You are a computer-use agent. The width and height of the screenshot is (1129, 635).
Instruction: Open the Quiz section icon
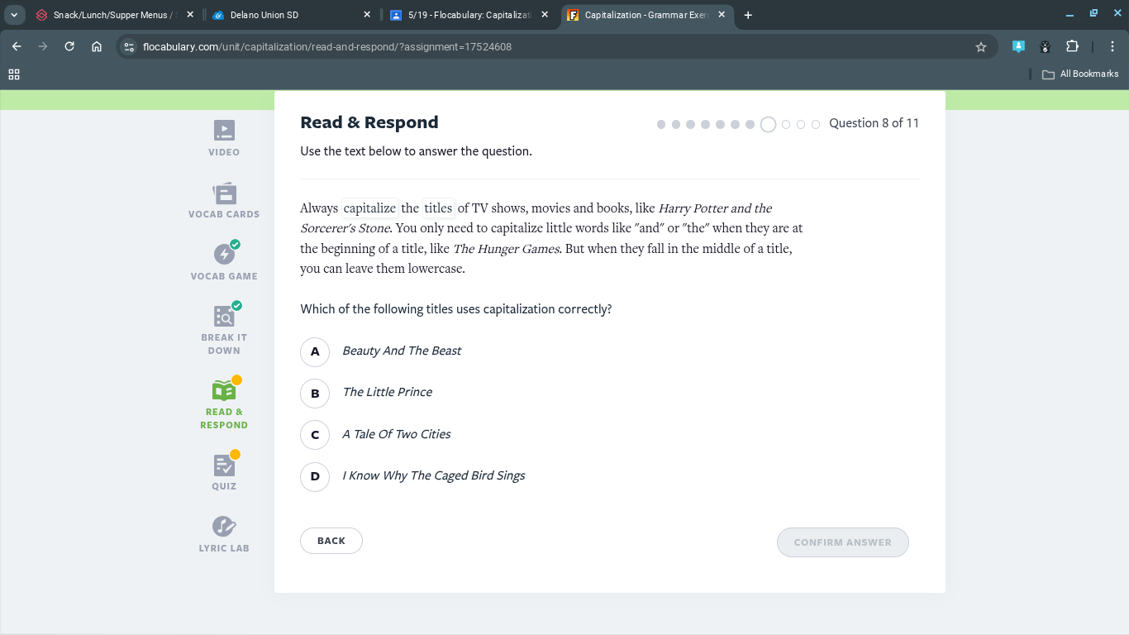224,465
